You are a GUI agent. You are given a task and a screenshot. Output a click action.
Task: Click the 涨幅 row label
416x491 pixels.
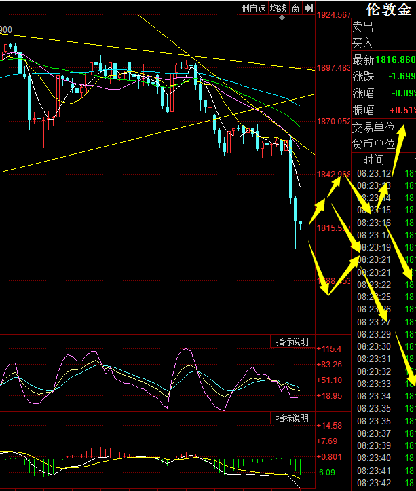tap(363, 93)
